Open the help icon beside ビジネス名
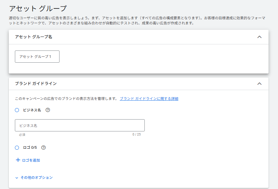Image resolution: width=278 pixels, height=189 pixels. point(48,110)
